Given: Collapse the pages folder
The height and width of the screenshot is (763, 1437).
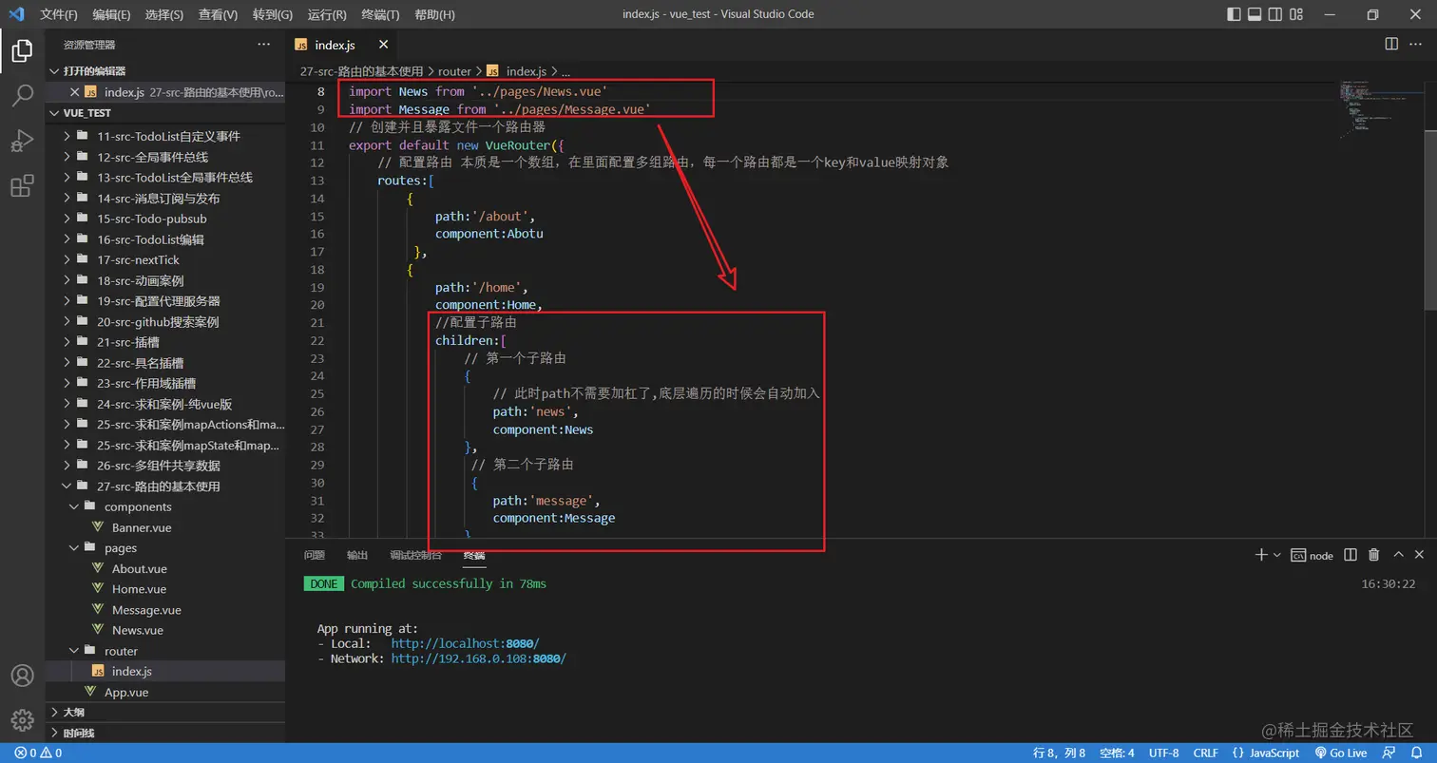Looking at the screenshot, I should point(165,547).
